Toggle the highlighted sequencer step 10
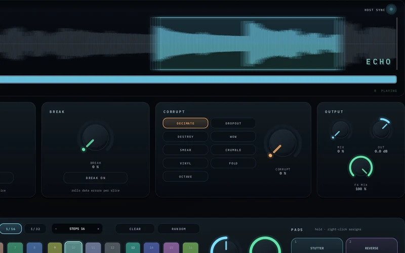 point(73,247)
